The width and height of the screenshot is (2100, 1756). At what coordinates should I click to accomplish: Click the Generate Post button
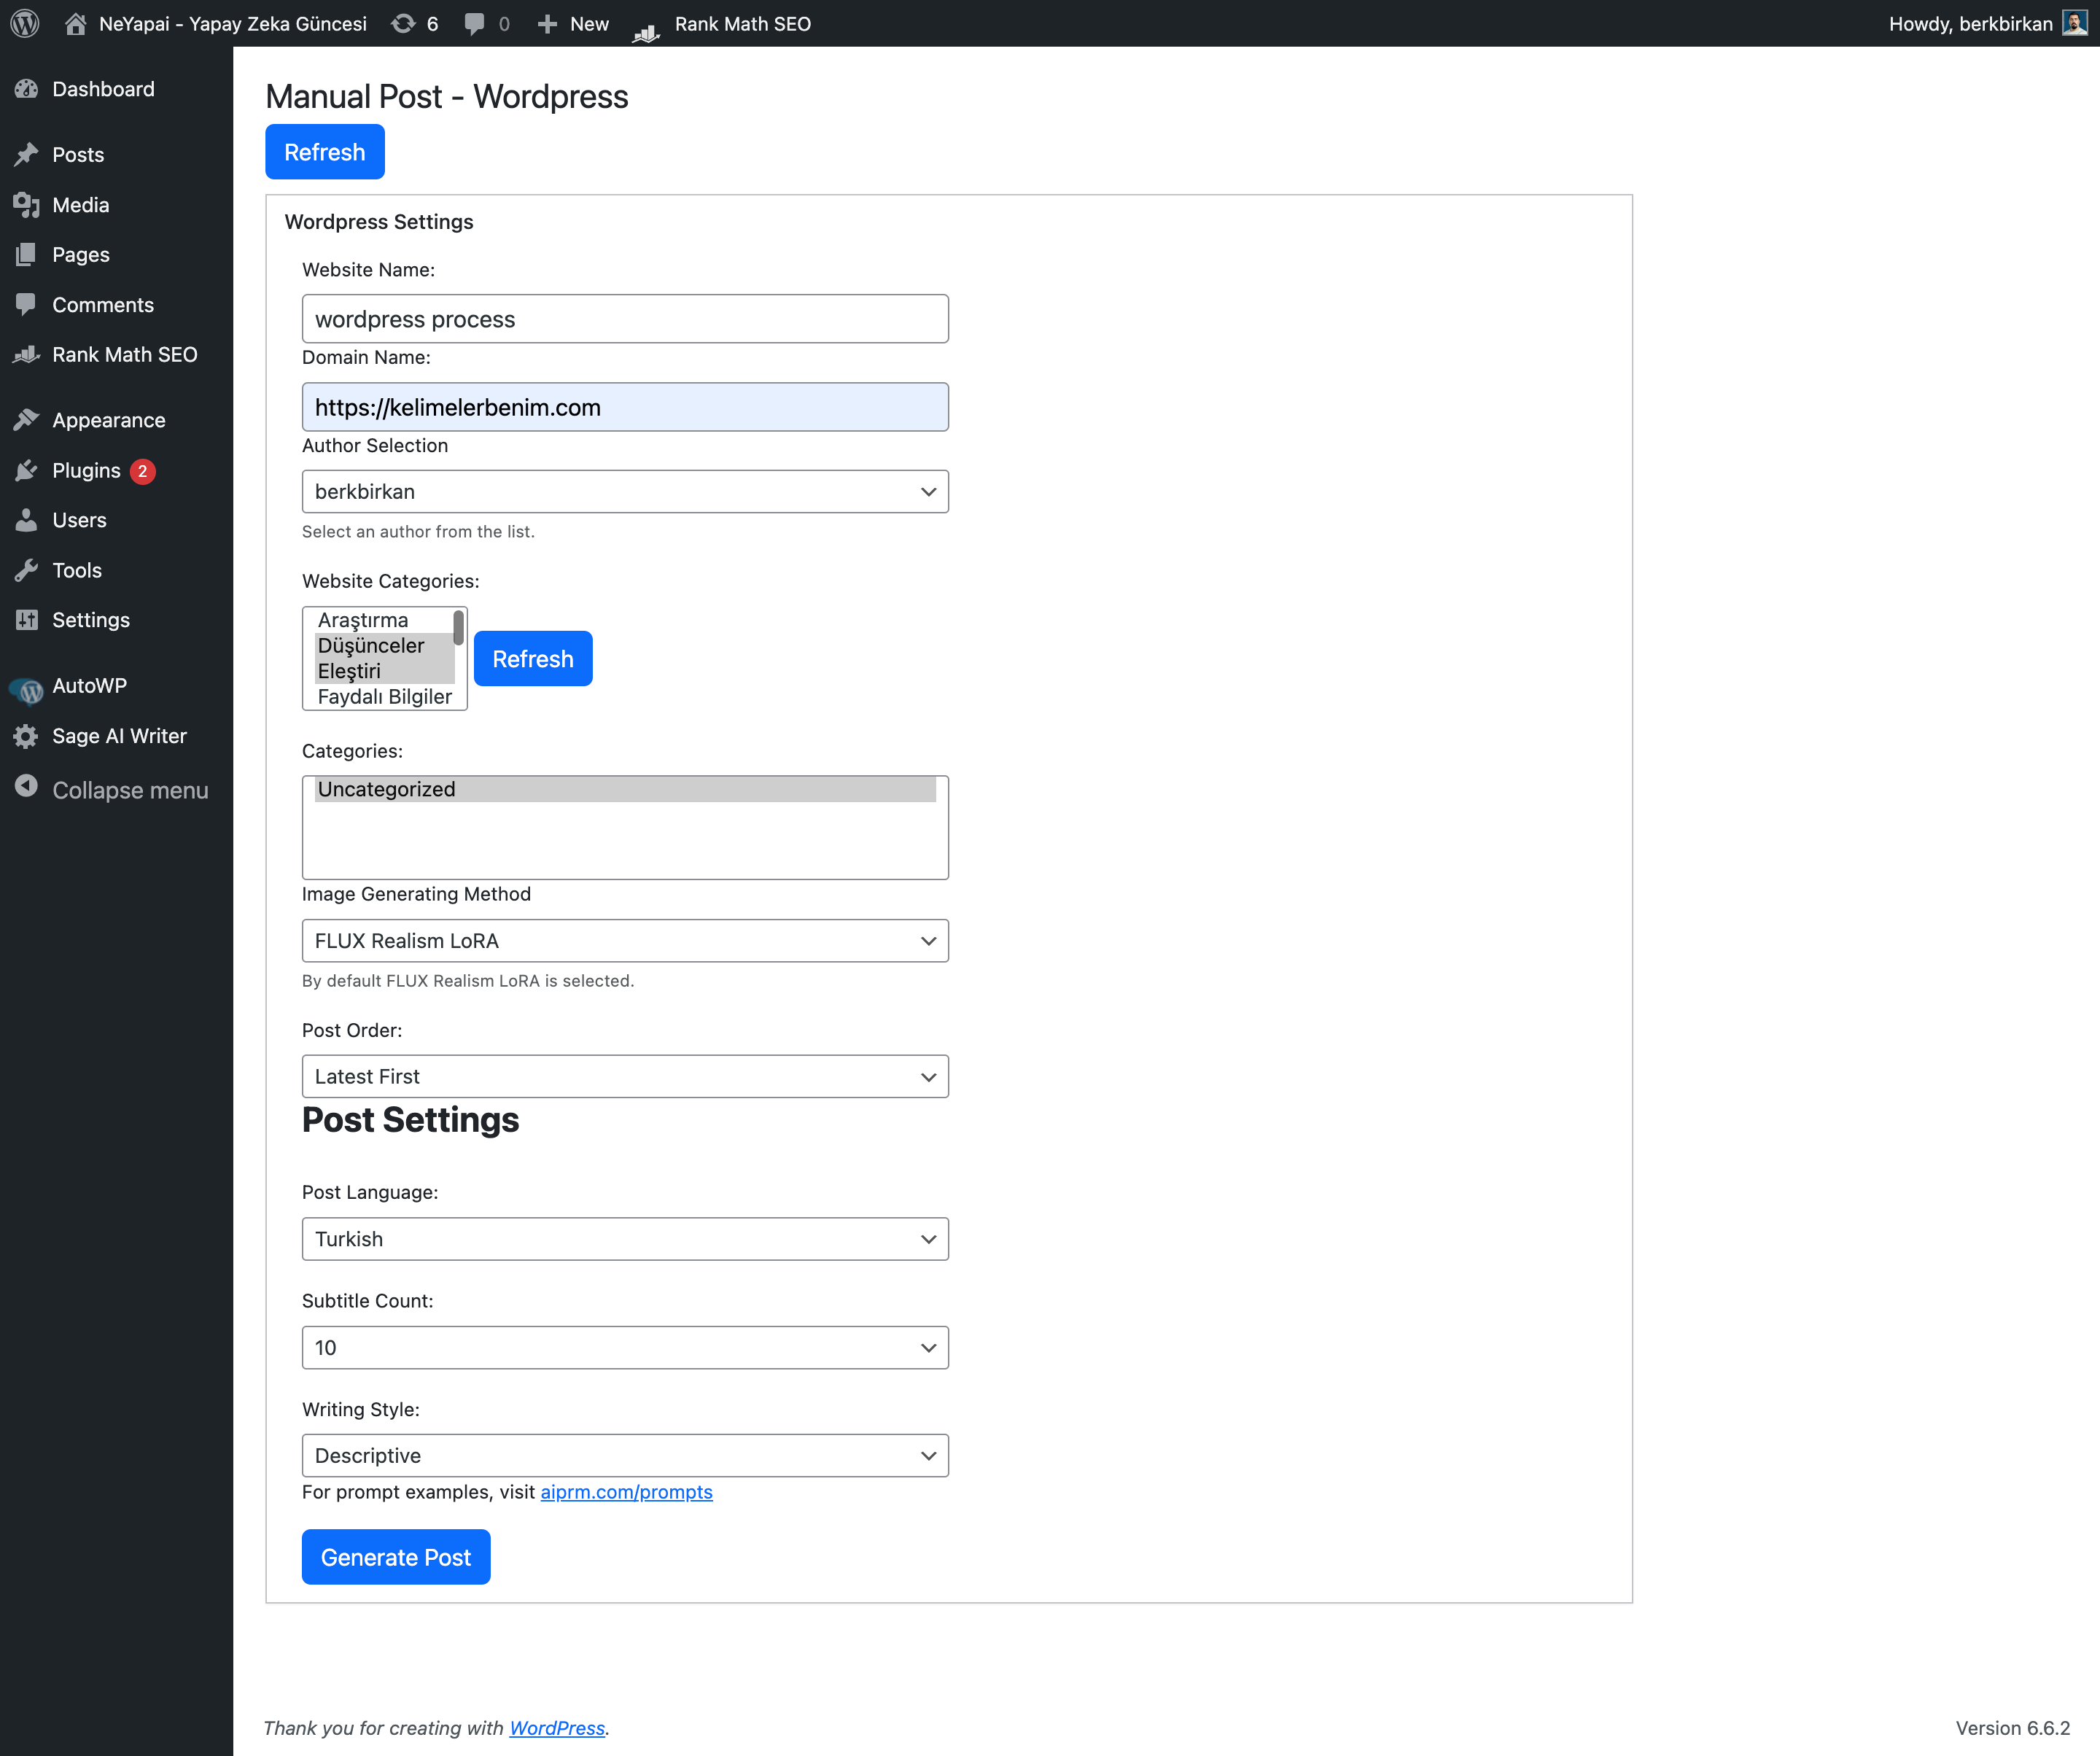pyautogui.click(x=396, y=1557)
